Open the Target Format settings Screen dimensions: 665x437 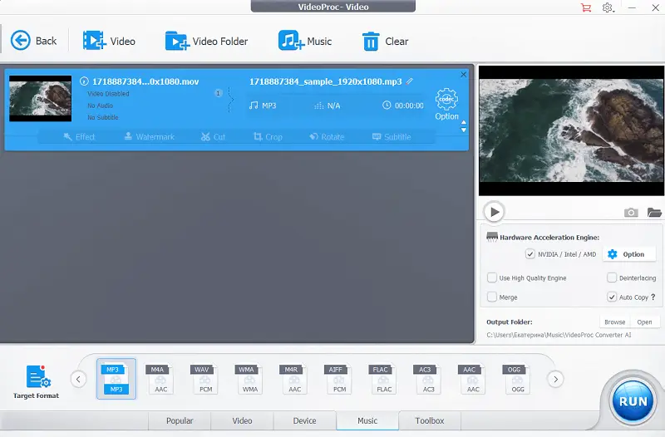point(36,382)
